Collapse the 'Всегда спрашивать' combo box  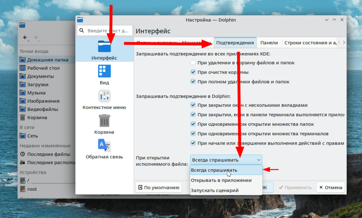pyautogui.click(x=226, y=160)
